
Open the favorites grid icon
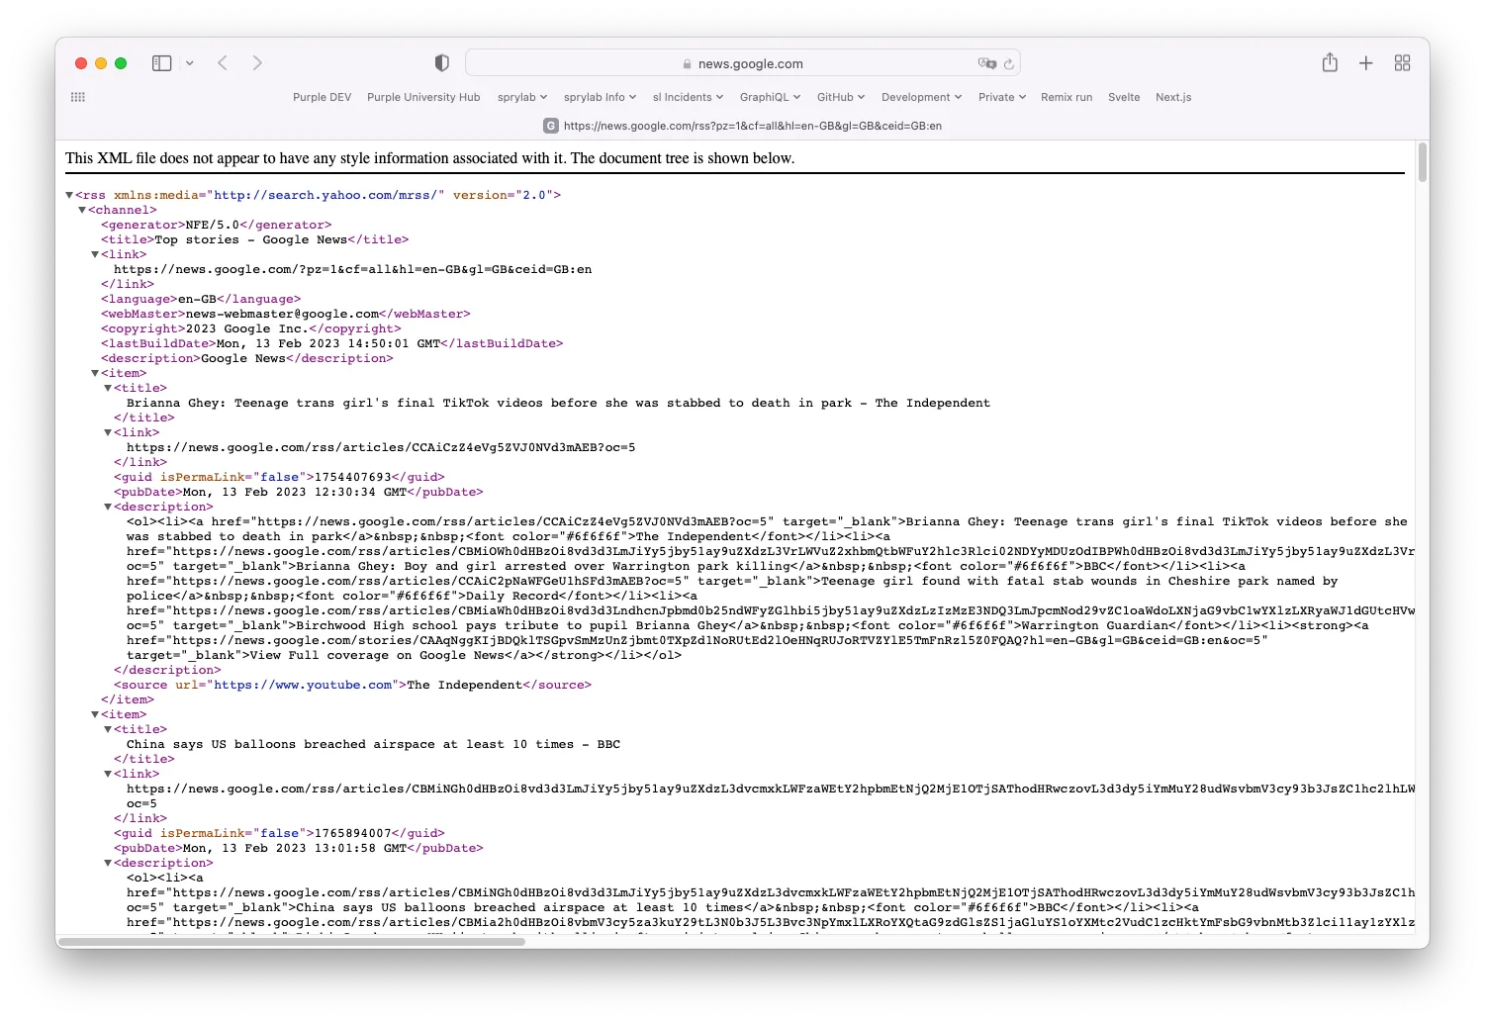click(78, 97)
